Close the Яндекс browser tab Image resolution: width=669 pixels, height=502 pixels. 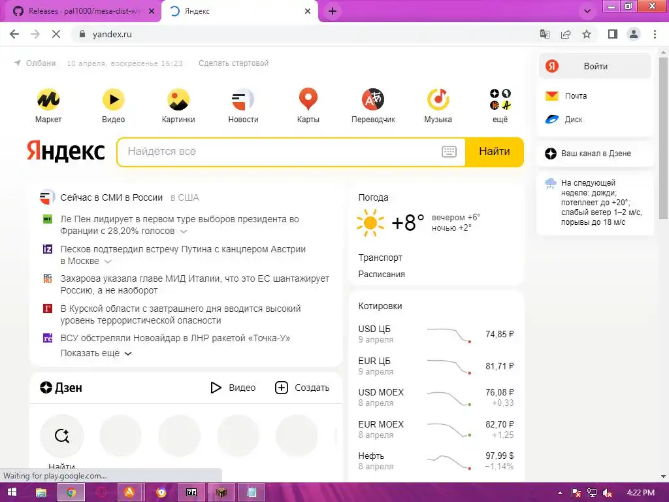308,11
